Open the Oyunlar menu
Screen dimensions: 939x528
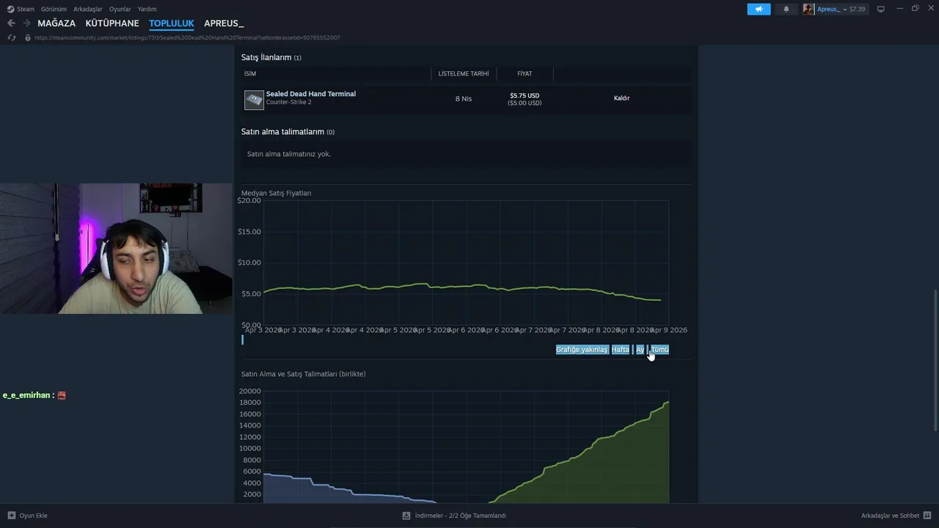pos(120,9)
